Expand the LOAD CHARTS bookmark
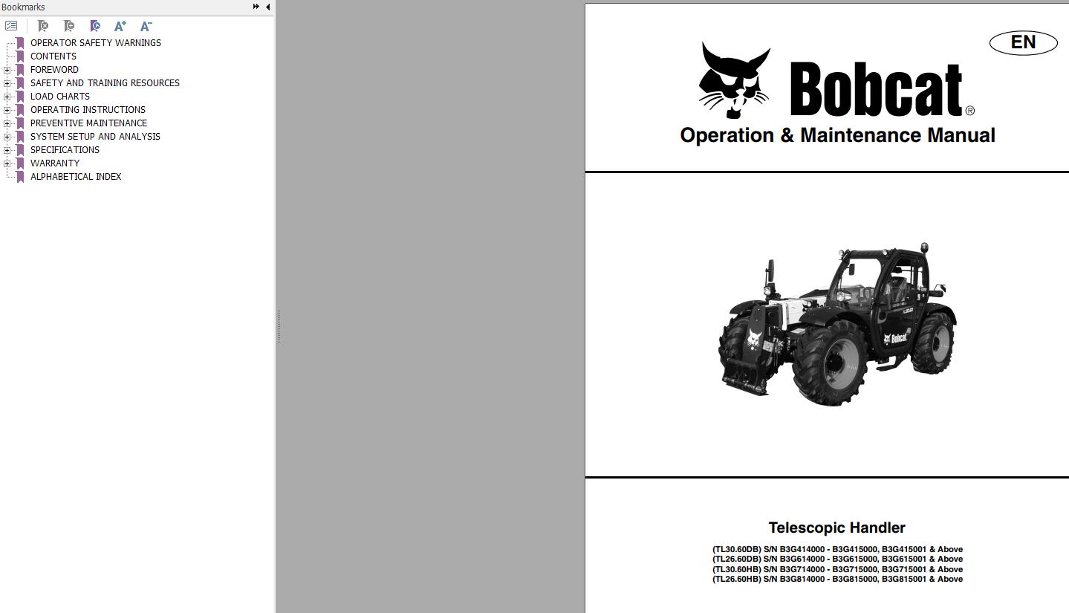 click(x=7, y=96)
